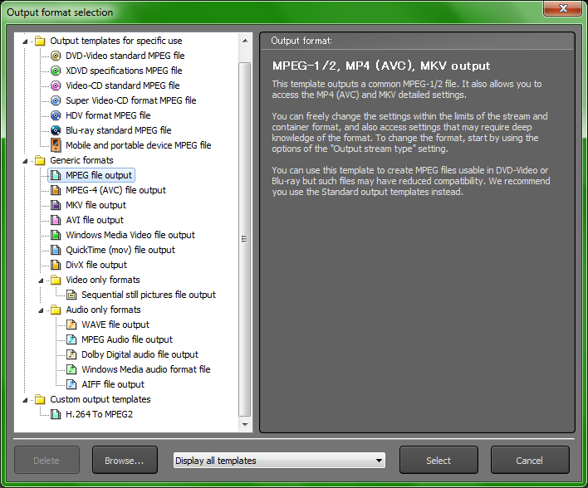
Task: Select 'AVI file output' row
Action: [x=95, y=221]
